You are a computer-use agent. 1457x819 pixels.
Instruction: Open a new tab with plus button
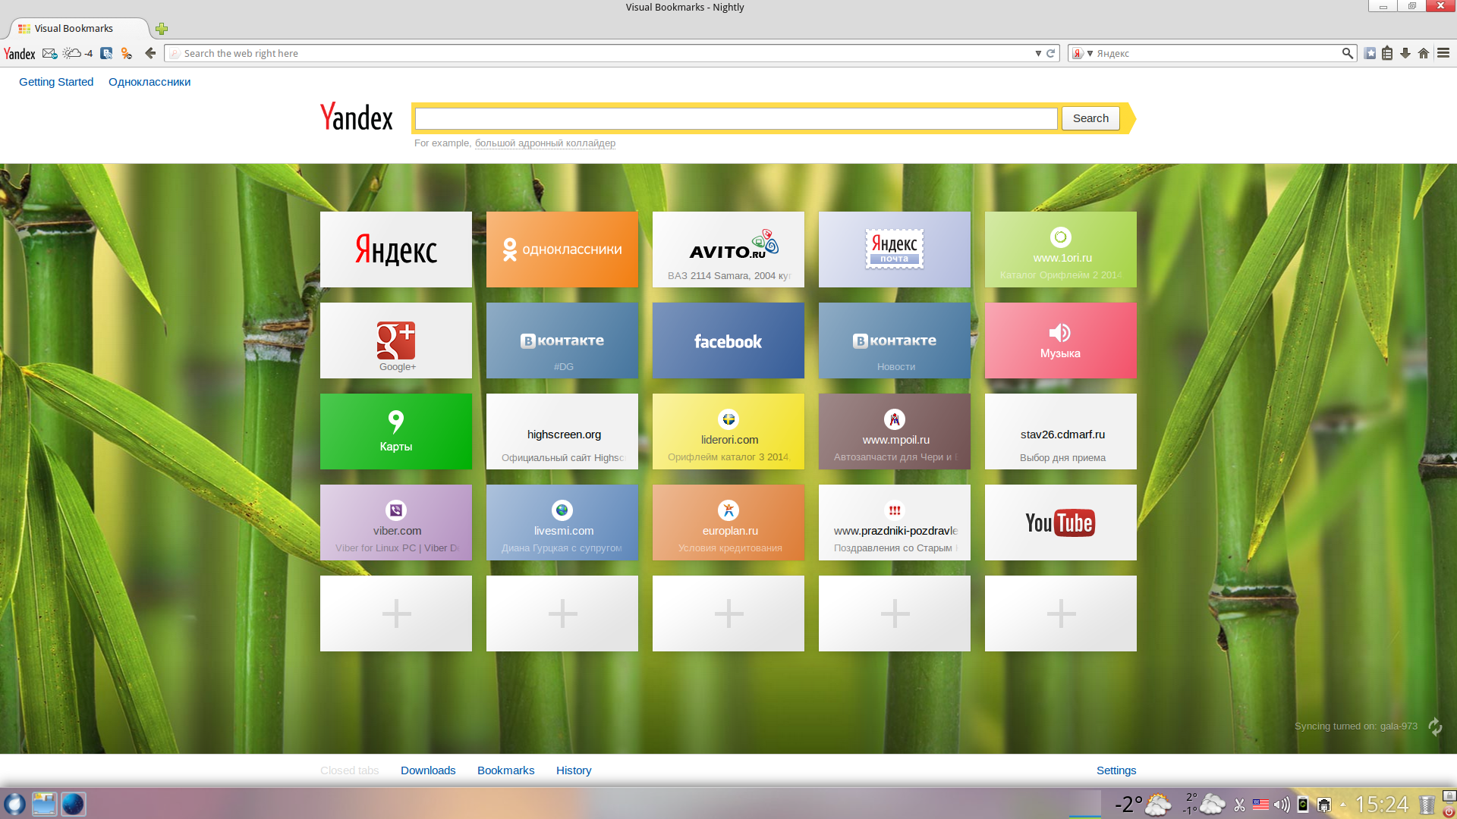pos(162,29)
